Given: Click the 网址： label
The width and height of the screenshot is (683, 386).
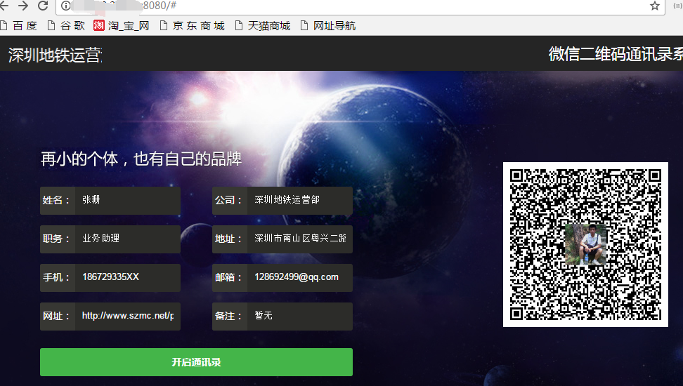Looking at the screenshot, I should (56, 316).
